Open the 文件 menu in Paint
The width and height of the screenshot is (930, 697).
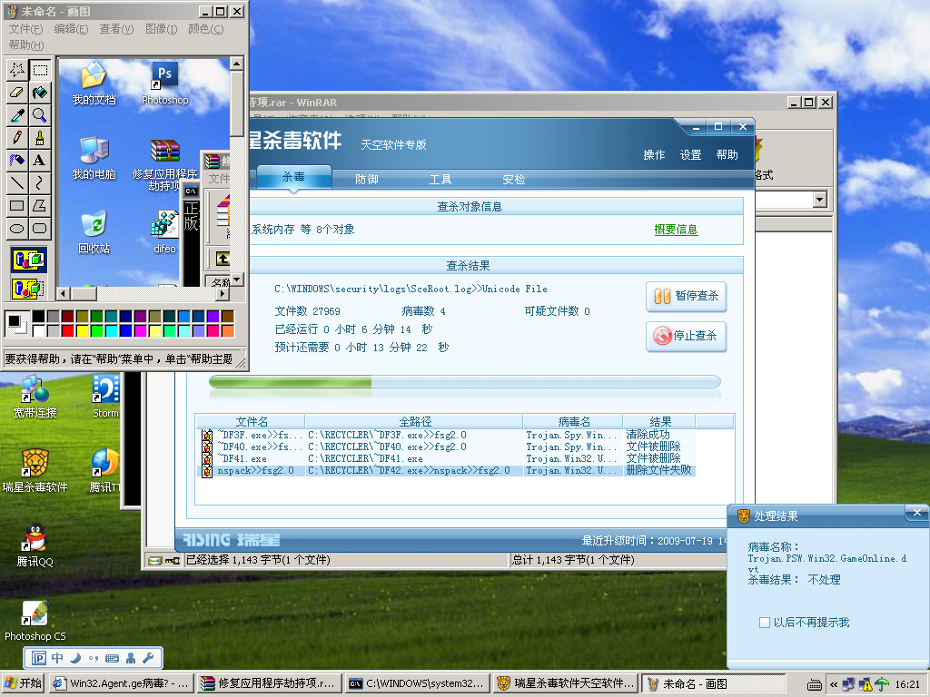[x=25, y=29]
